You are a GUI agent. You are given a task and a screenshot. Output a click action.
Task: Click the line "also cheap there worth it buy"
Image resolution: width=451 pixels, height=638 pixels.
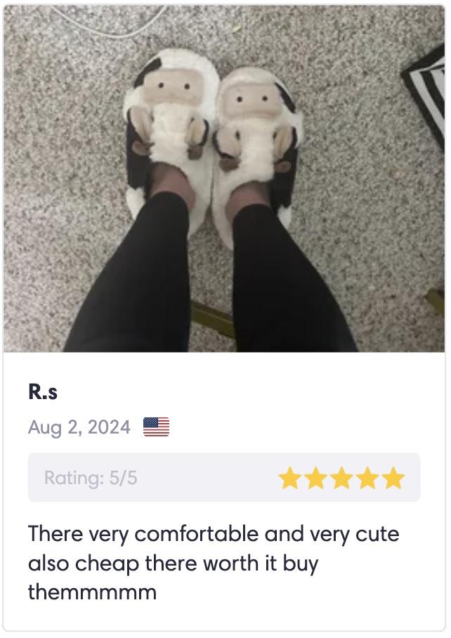(174, 564)
